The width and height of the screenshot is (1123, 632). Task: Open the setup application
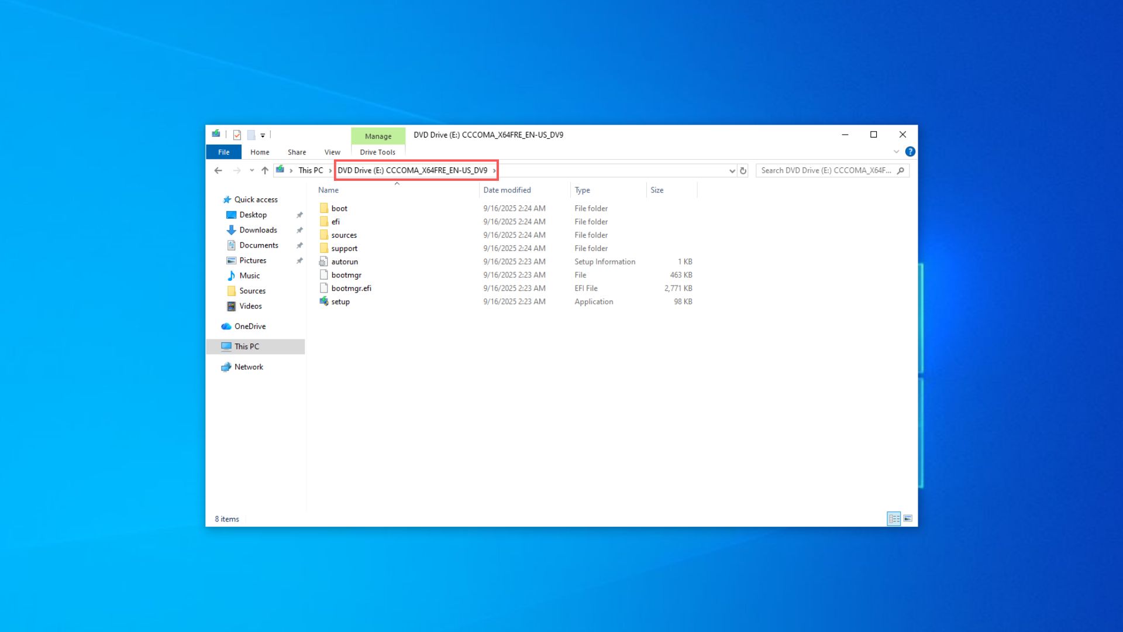coord(340,301)
